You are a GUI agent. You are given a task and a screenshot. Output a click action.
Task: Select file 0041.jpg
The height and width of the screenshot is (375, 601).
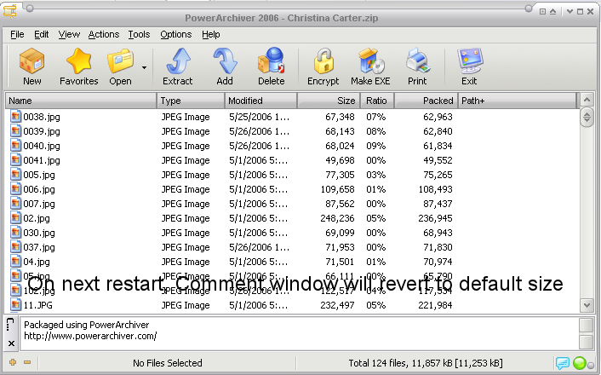click(42, 160)
